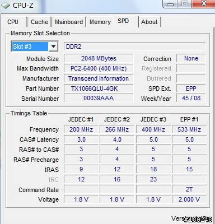215x224 pixels.
Task: Open the About tab
Action: coord(149,22)
